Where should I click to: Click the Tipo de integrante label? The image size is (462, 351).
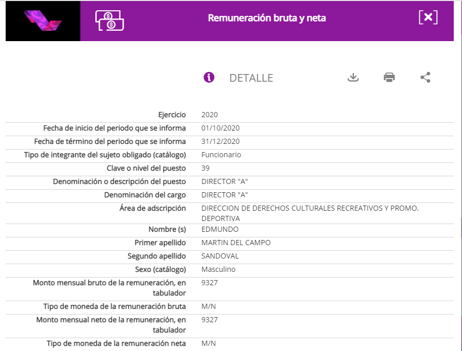[105, 155]
